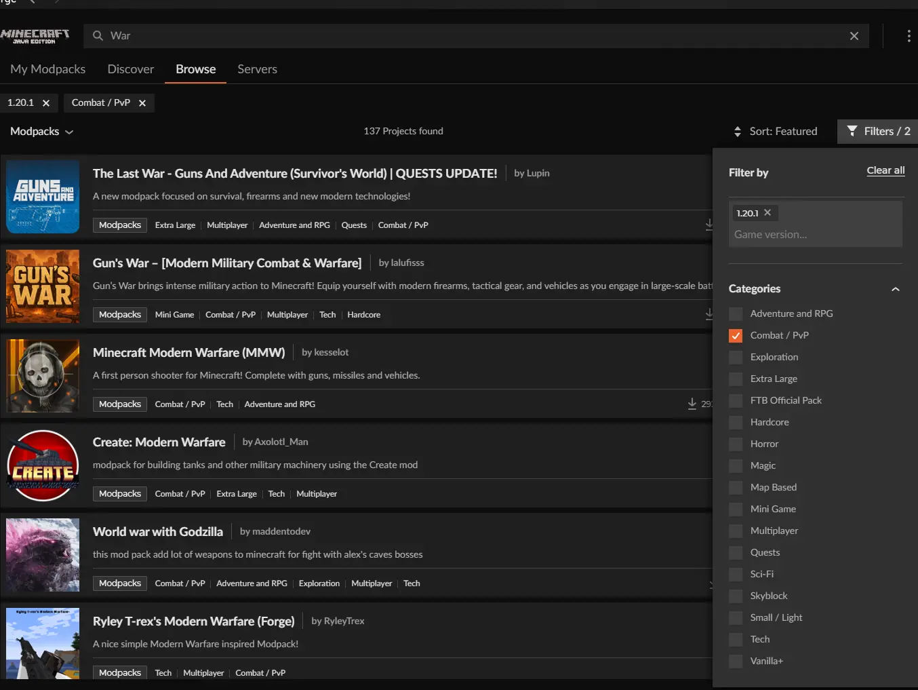Click the Minecraft Java Edition logo
This screenshot has height=690, width=918.
pyautogui.click(x=35, y=37)
